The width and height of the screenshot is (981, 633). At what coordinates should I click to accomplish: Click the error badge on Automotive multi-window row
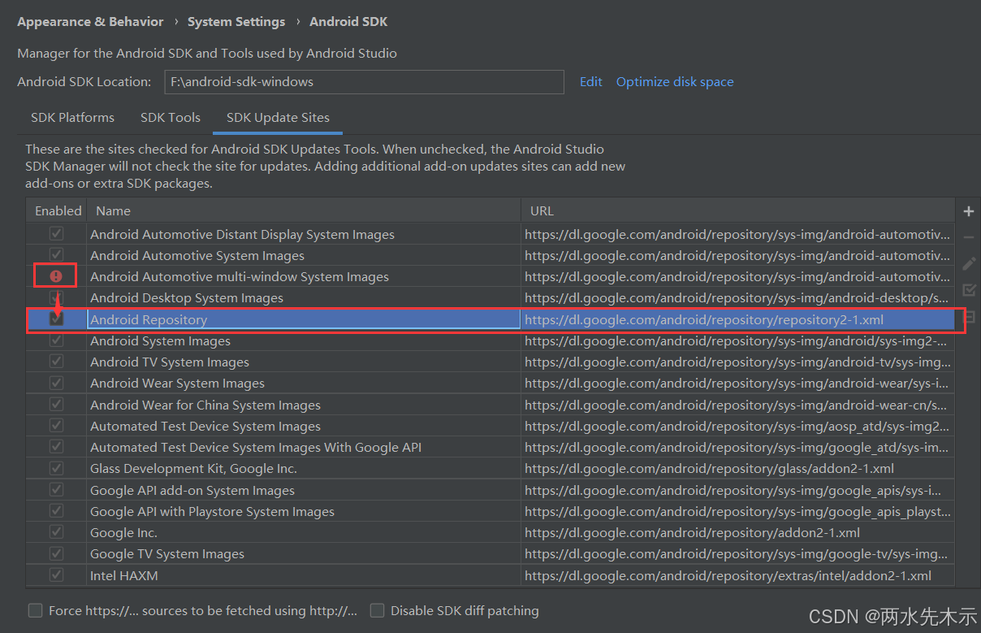54,276
